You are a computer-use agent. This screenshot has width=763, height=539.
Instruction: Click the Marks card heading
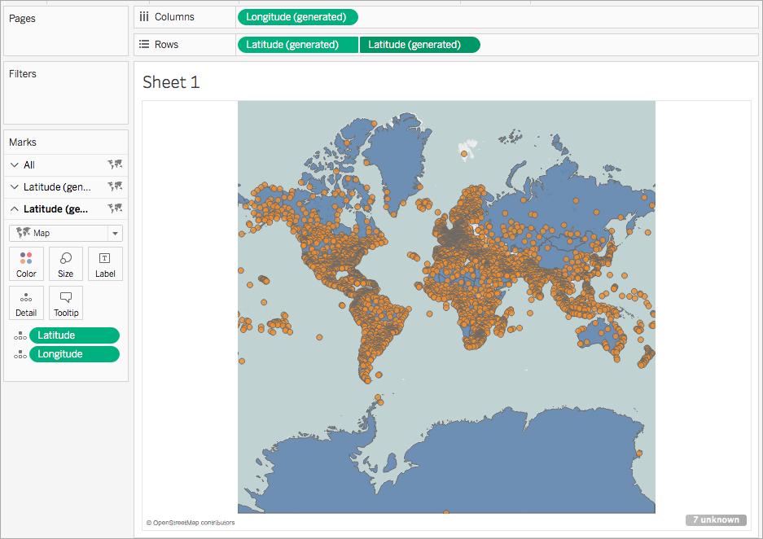point(22,142)
